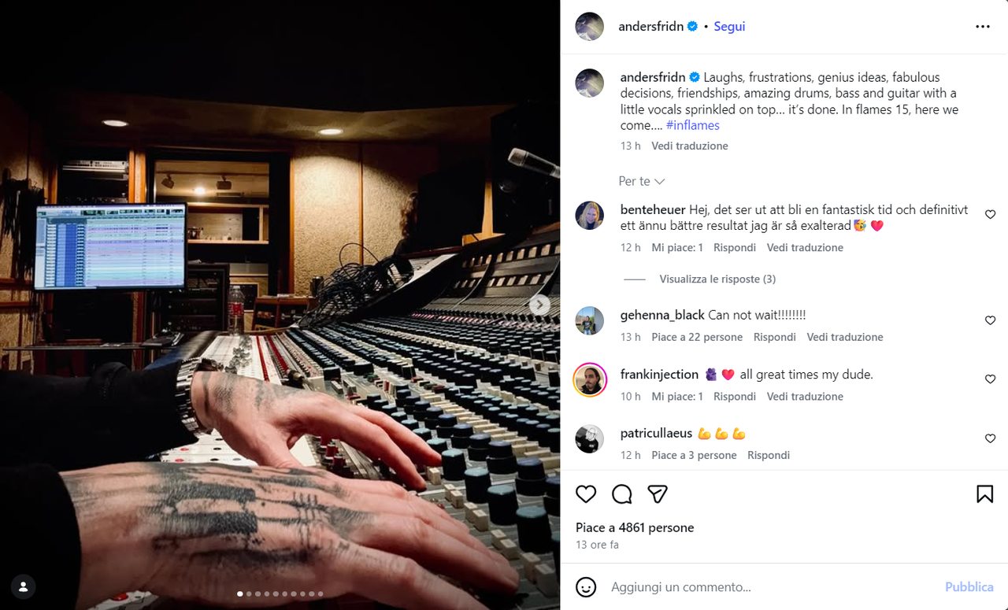
Task: Share post via paper plane icon
Action: (x=658, y=494)
